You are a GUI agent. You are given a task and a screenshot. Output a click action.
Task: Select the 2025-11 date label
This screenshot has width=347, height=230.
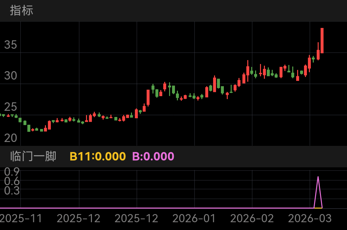tap(21, 219)
